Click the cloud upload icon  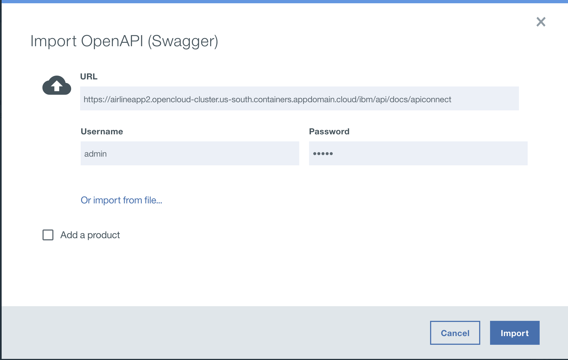coord(57,85)
